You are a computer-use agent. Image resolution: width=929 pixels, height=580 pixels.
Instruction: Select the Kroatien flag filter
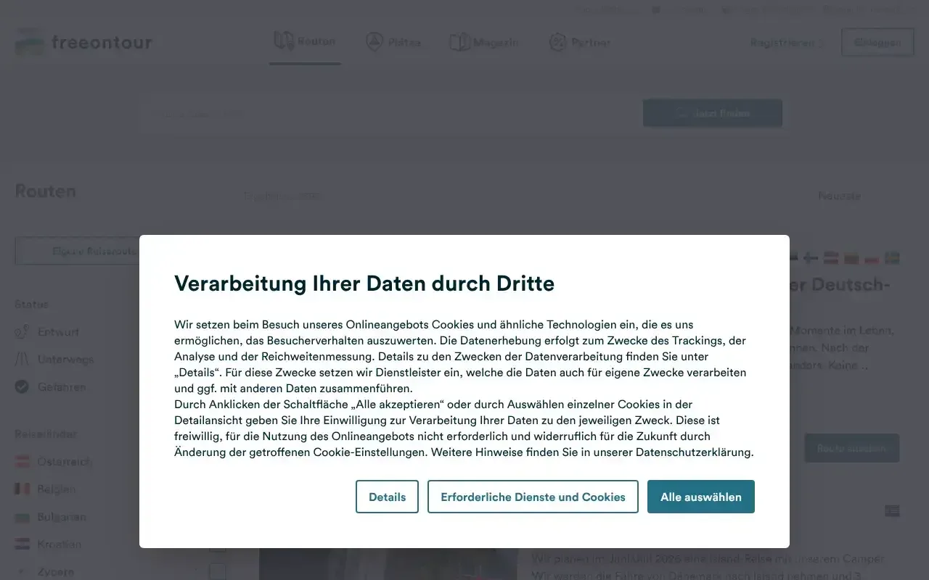click(x=22, y=544)
